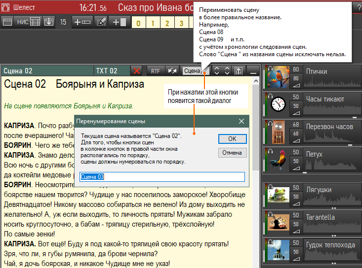Click the Сцена rename button

coord(195,71)
